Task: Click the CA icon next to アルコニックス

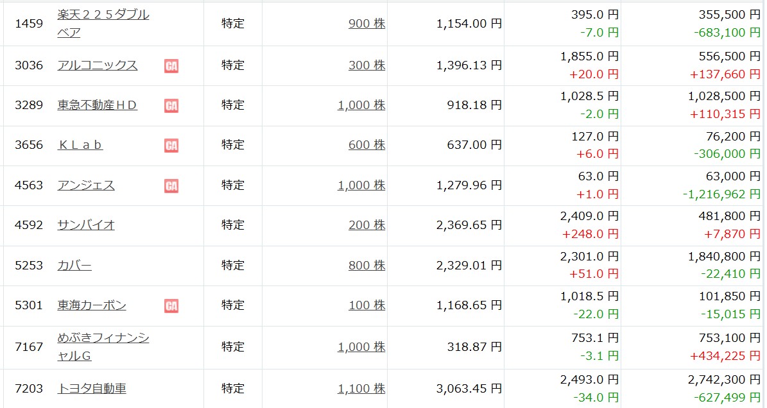Action: (171, 65)
